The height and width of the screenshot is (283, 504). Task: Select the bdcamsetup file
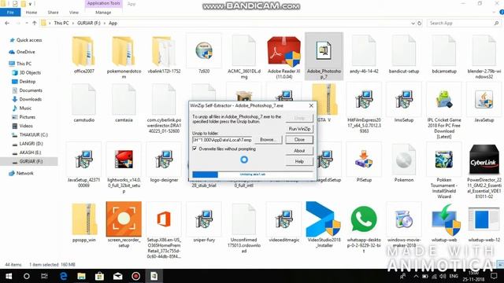(x=444, y=55)
